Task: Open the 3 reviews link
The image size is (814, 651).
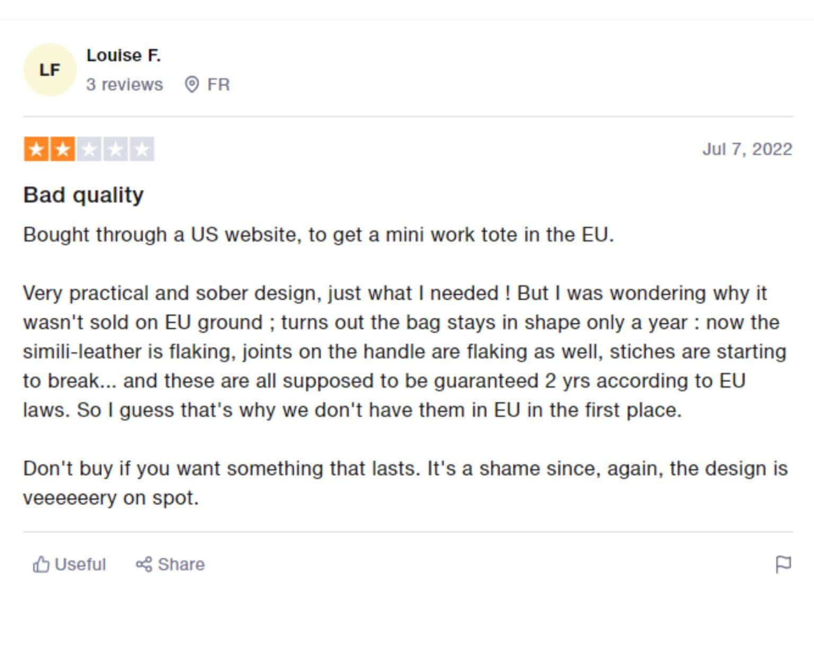Action: (125, 84)
